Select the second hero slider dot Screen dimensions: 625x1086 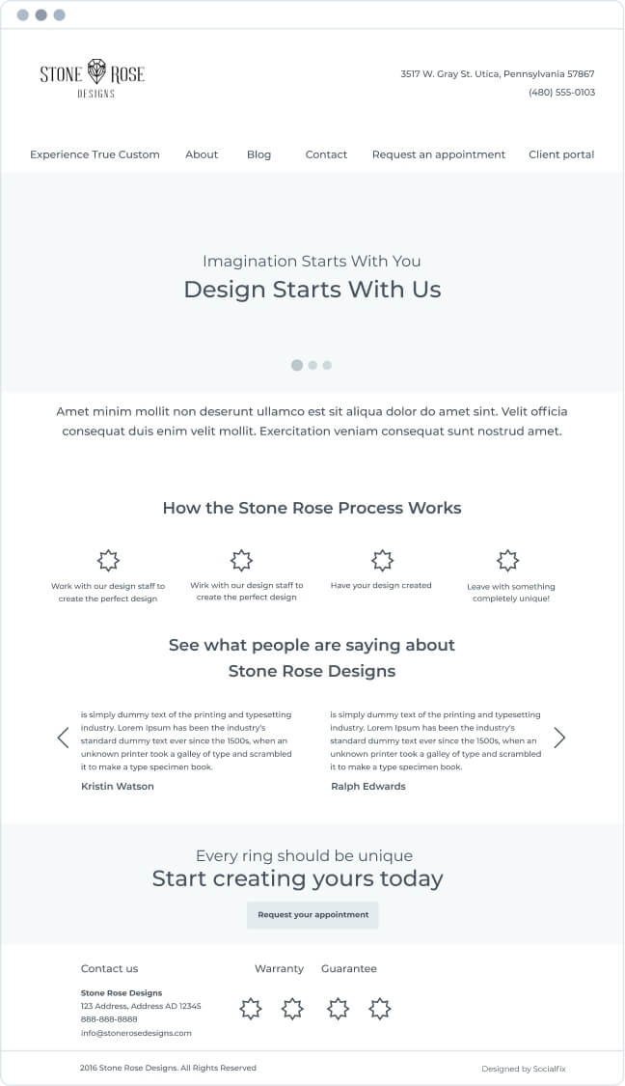(312, 365)
